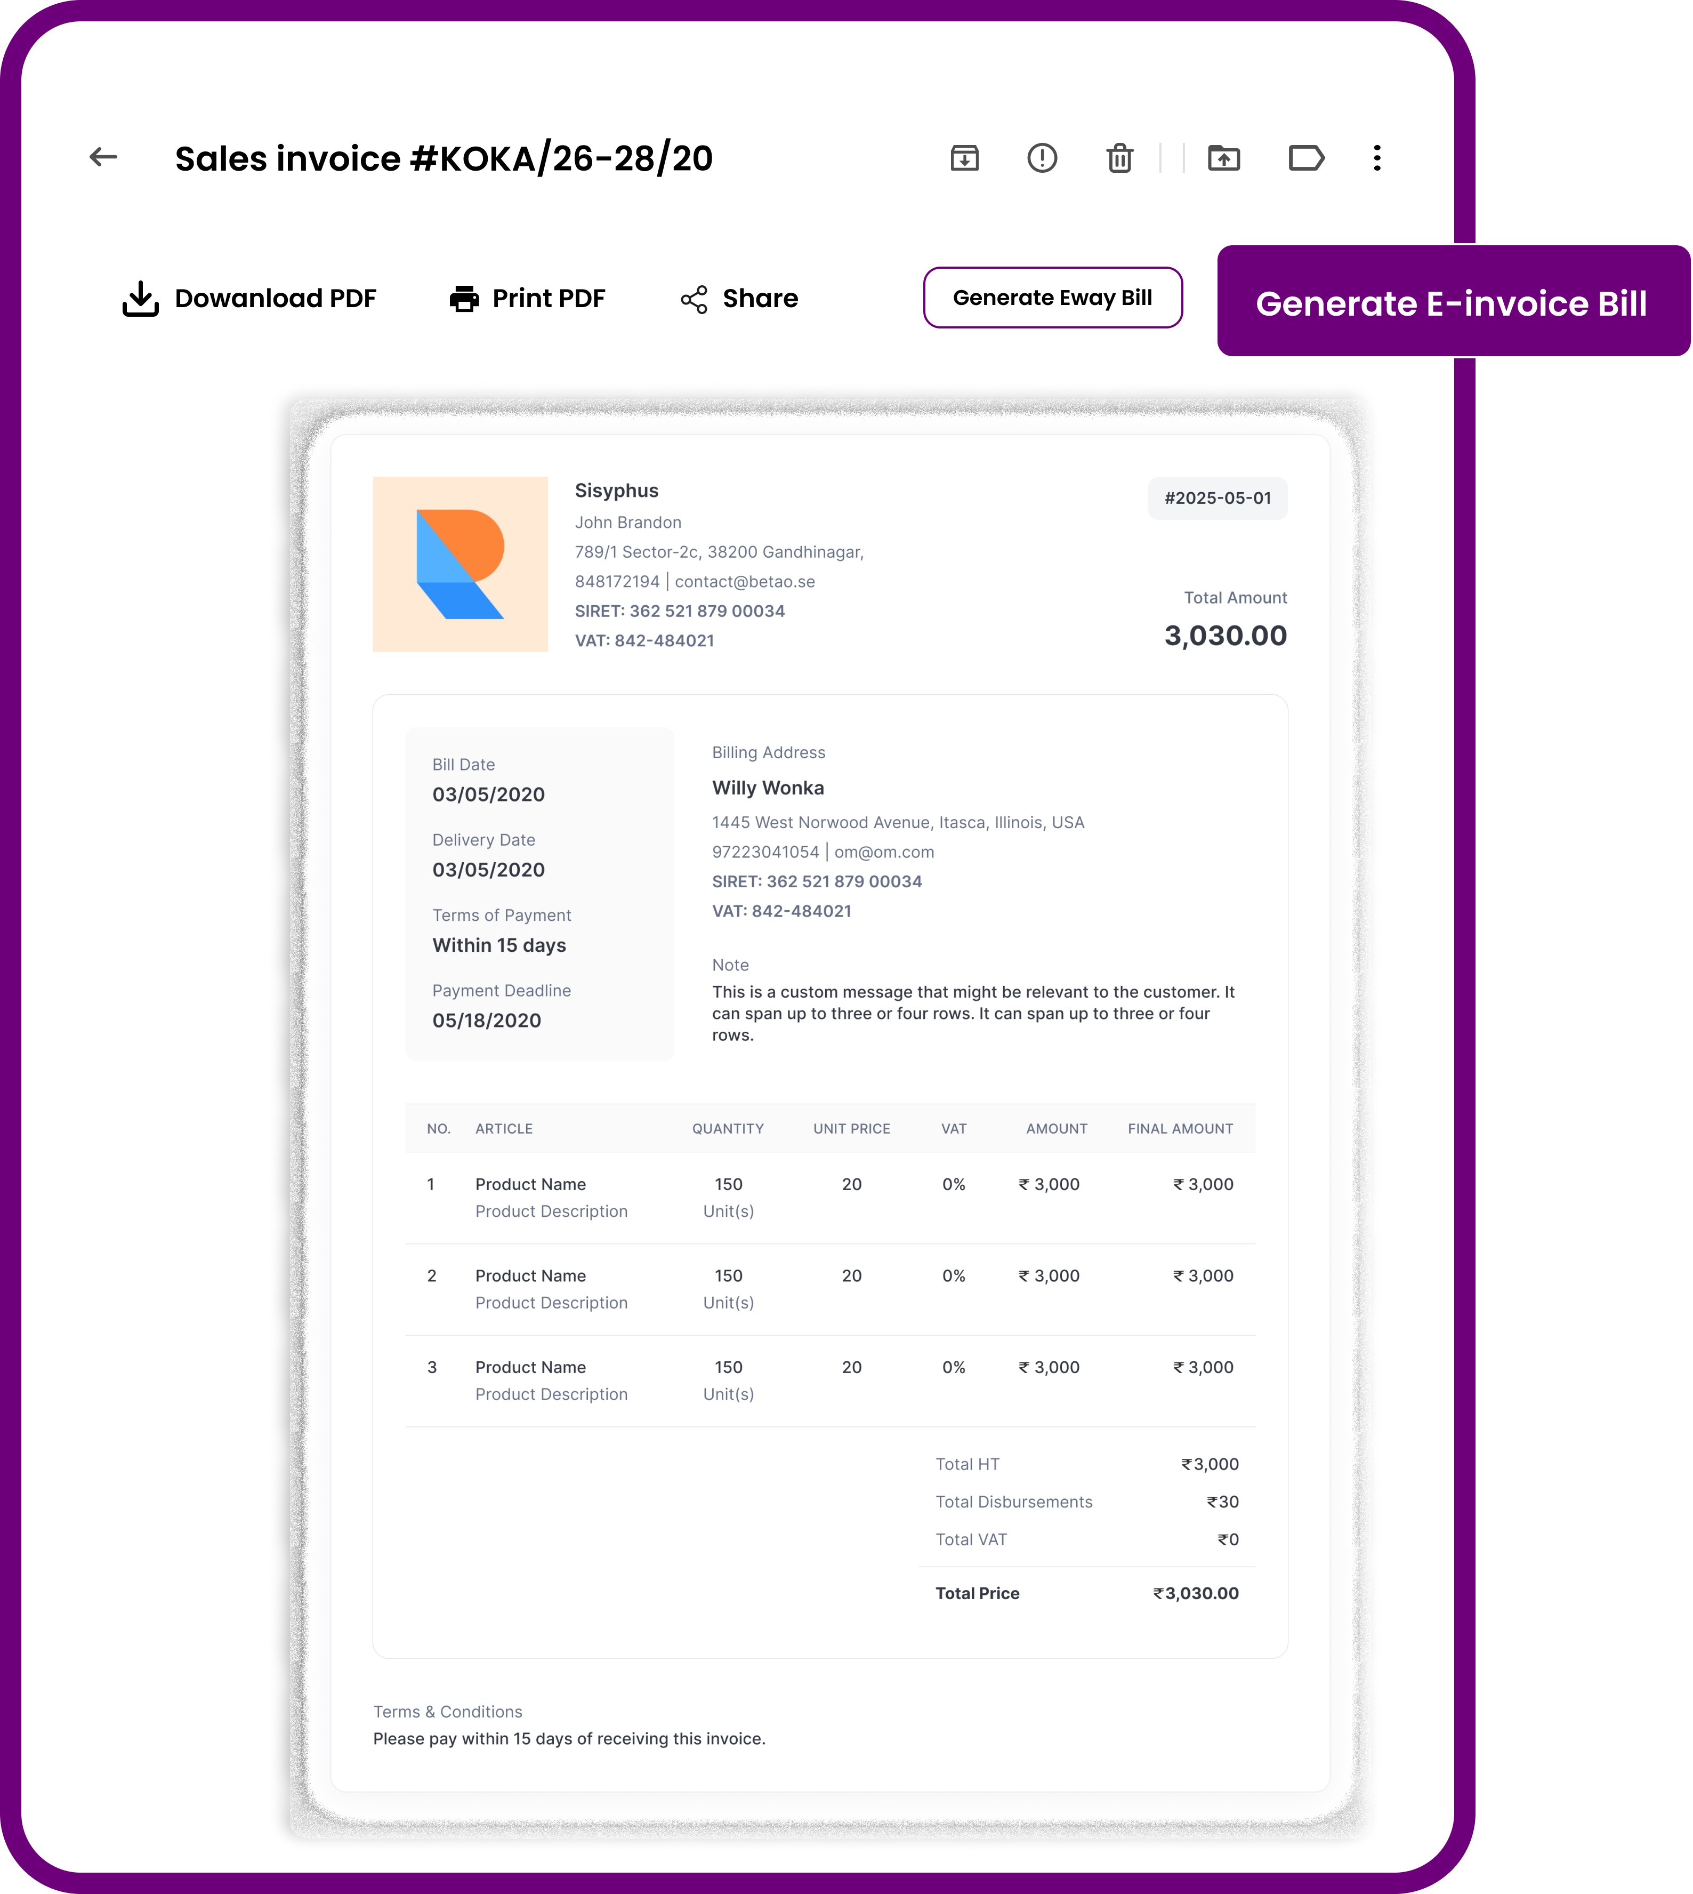Select the third Product Name row
Viewport: 1693px width, 1894px height.
530,1368
